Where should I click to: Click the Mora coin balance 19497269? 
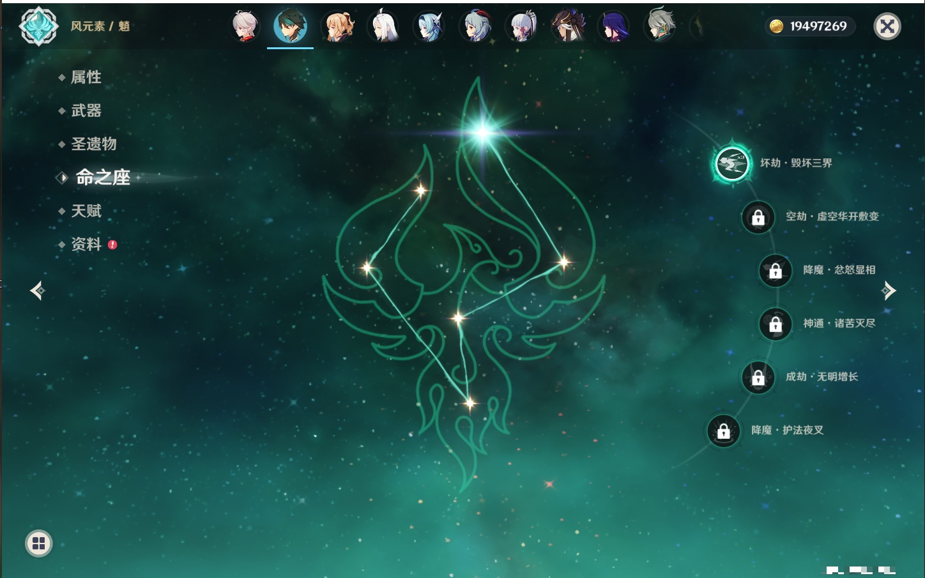[810, 26]
